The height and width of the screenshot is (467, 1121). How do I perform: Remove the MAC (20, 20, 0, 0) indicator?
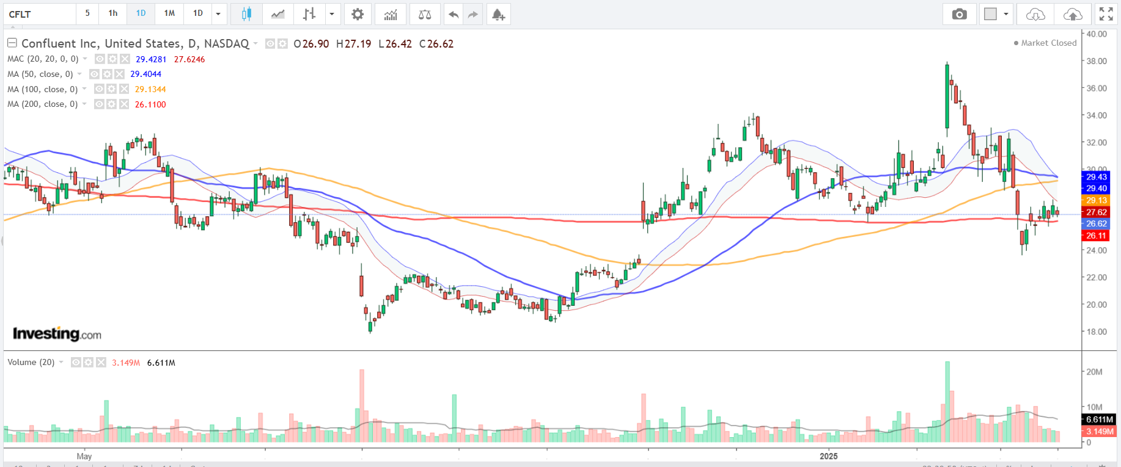coord(125,59)
